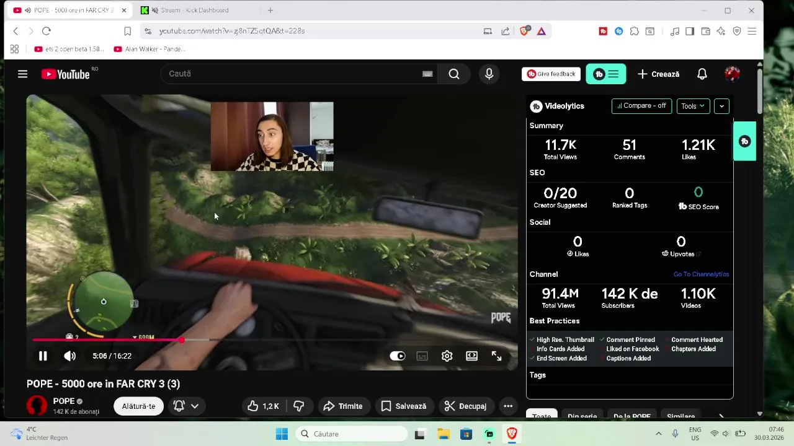This screenshot has height=446, width=794.
Task: Click the Give feedback button
Action: (551, 74)
